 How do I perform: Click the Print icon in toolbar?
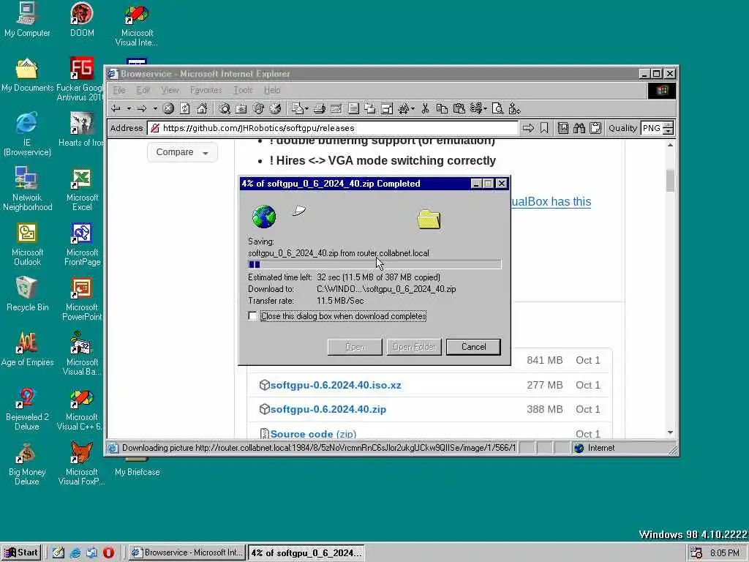320,109
